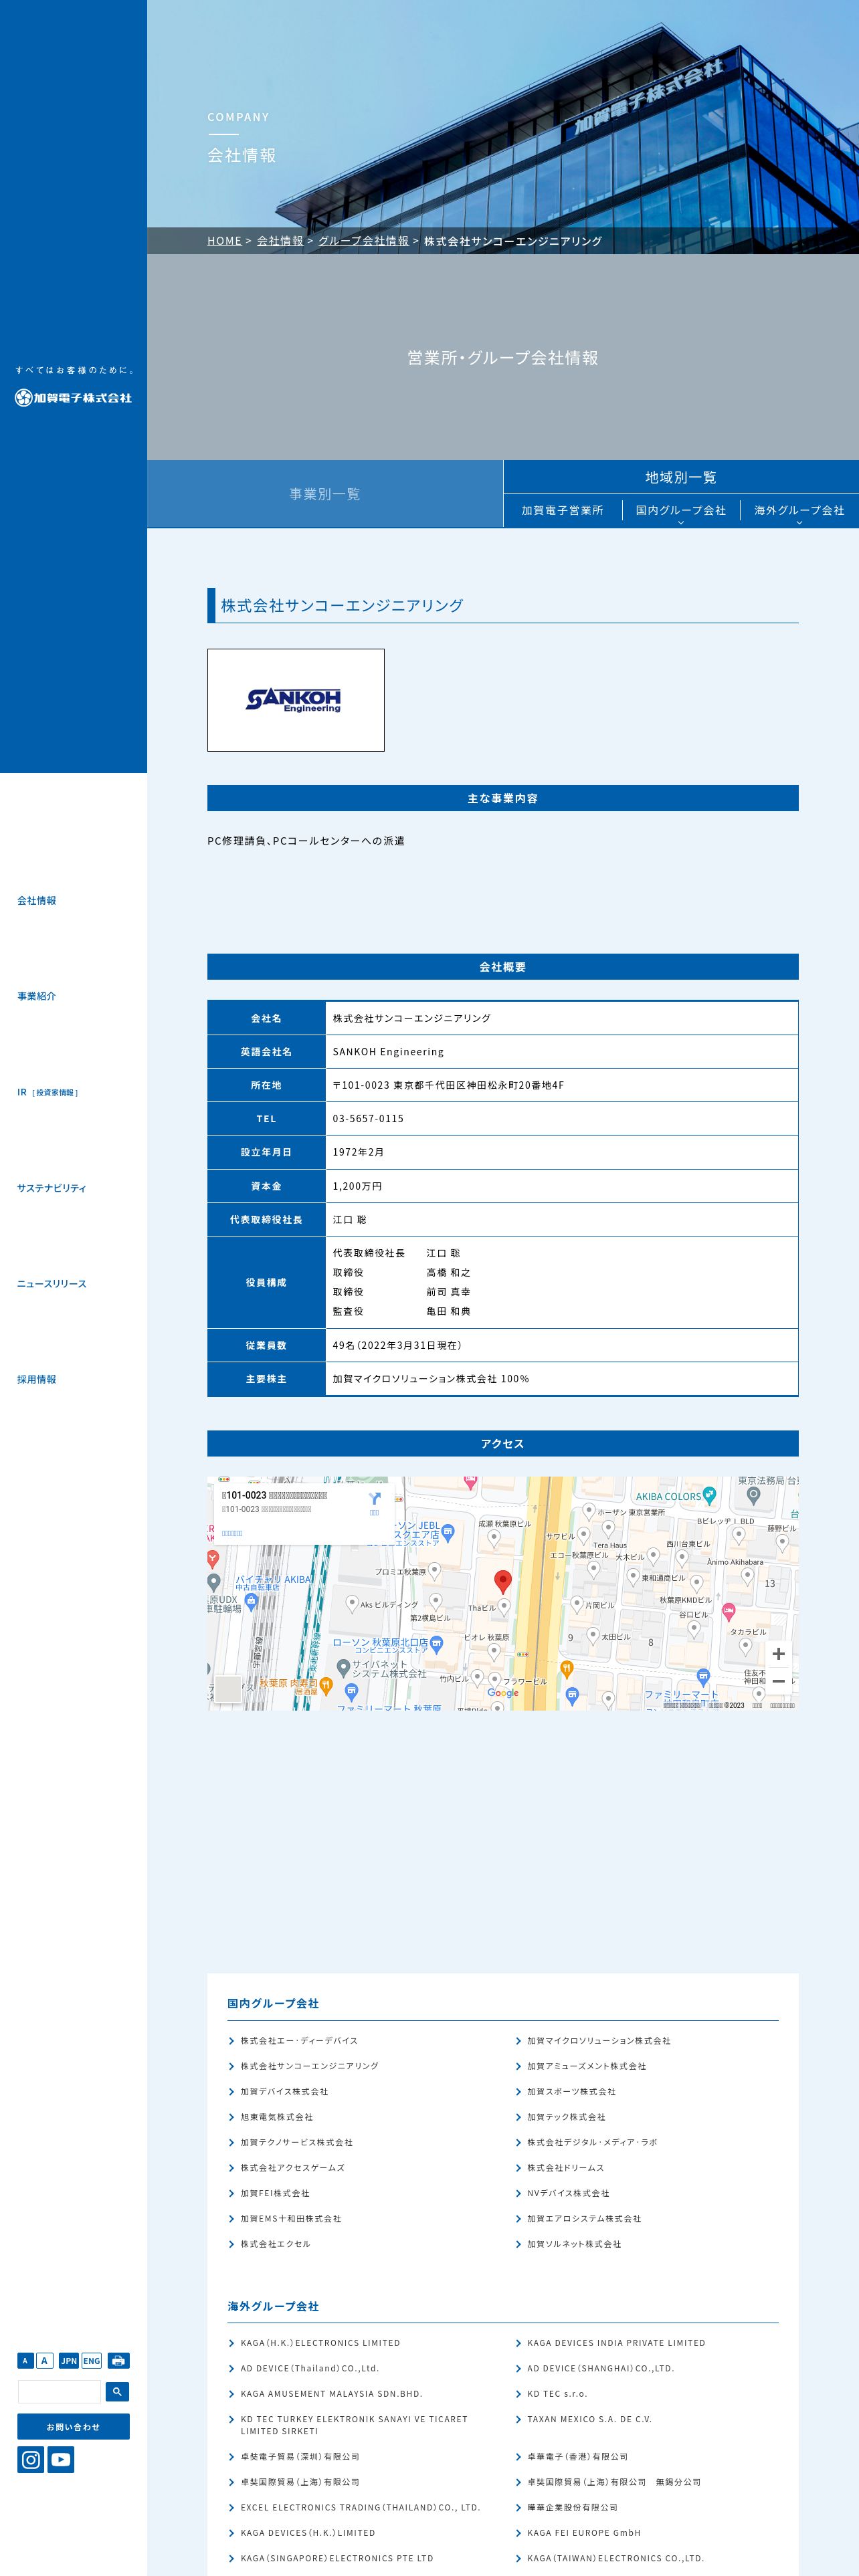Viewport: 859px width, 2576px height.
Task: Open KAGA FEI EUROPE GmbH link
Action: click(584, 2533)
